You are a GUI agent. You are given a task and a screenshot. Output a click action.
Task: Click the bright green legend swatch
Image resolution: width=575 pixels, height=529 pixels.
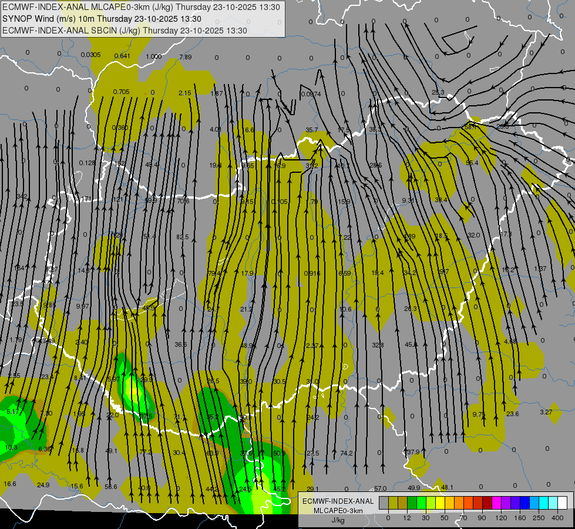(421, 503)
